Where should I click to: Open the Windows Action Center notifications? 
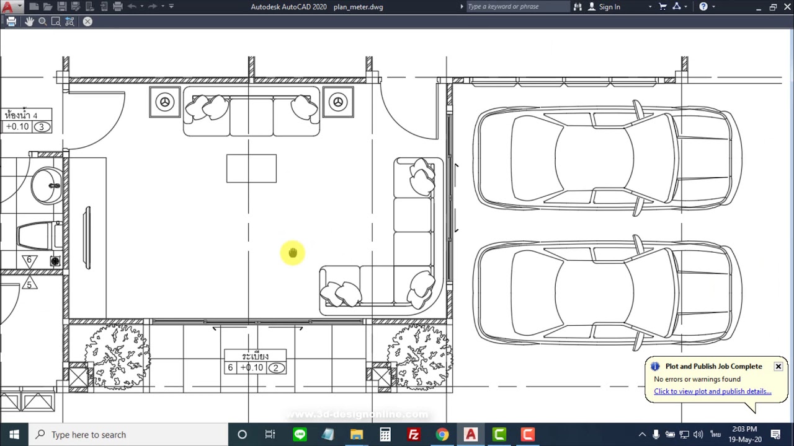775,434
